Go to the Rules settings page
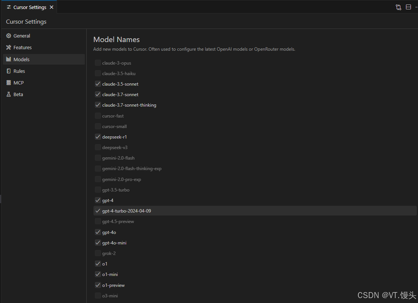Viewport: 418px width, 303px height. point(44,71)
